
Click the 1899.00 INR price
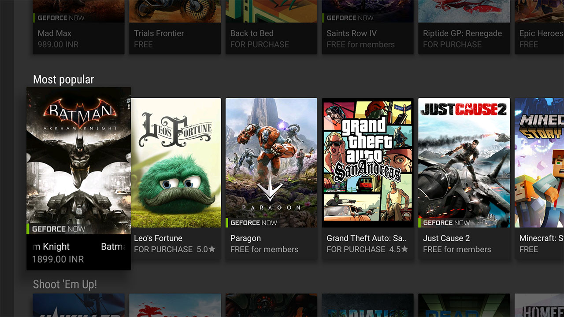pos(58,259)
